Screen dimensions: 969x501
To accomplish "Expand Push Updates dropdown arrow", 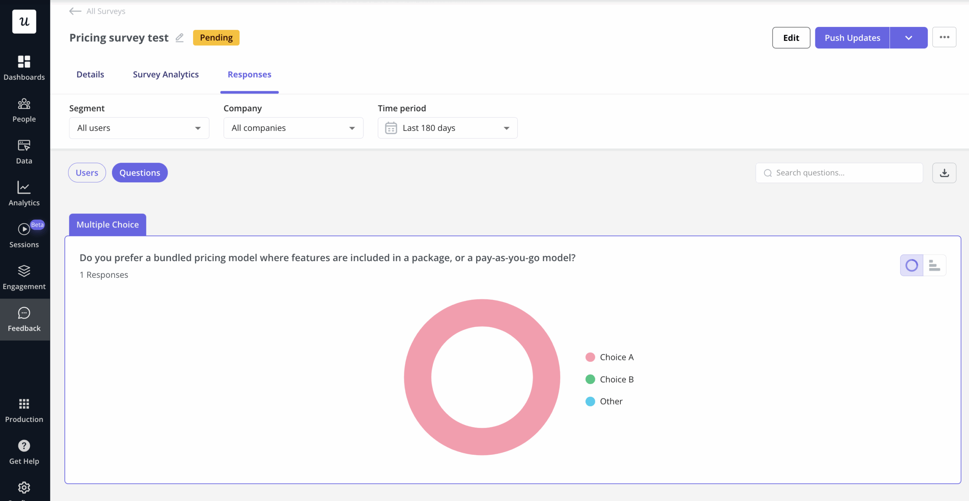I will [x=908, y=37].
